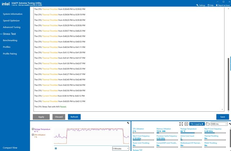Pause the monitoring panel updates

pyautogui.click(x=187, y=124)
